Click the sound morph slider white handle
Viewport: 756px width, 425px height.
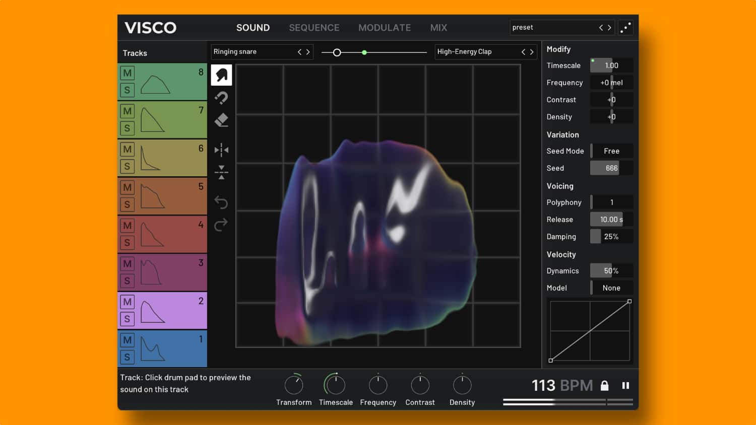click(x=337, y=52)
